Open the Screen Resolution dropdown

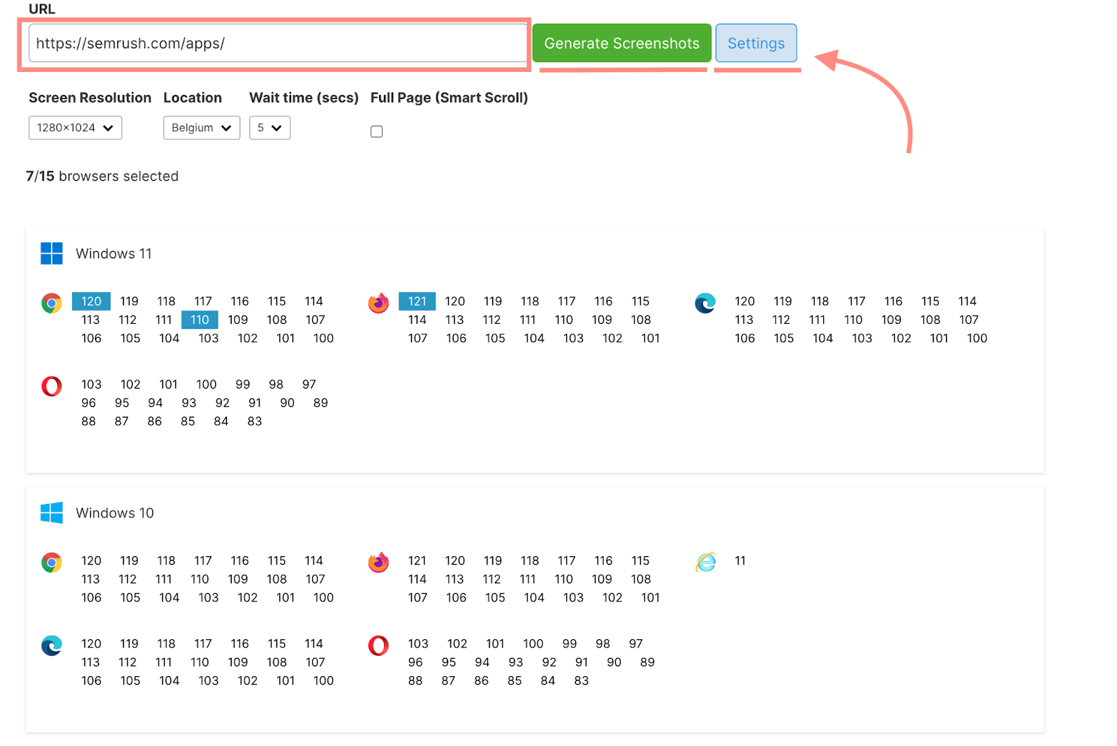point(75,128)
